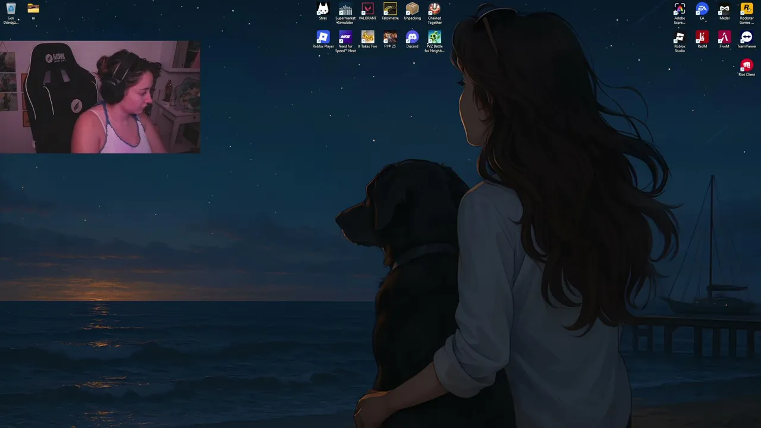Launch the It Takes Two shortcut

pos(367,39)
